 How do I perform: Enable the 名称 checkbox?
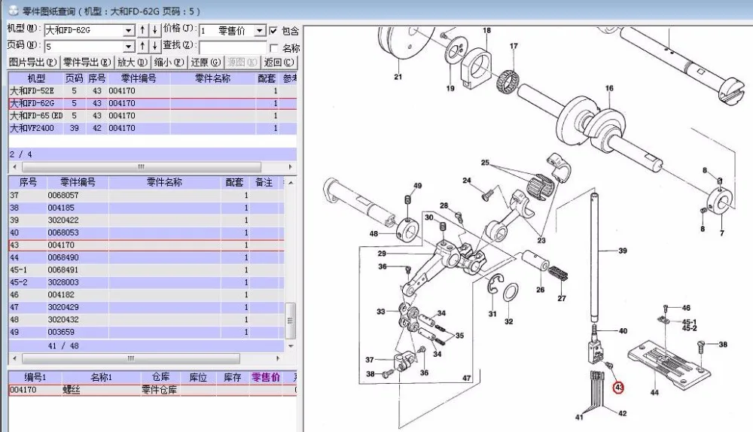(x=274, y=48)
